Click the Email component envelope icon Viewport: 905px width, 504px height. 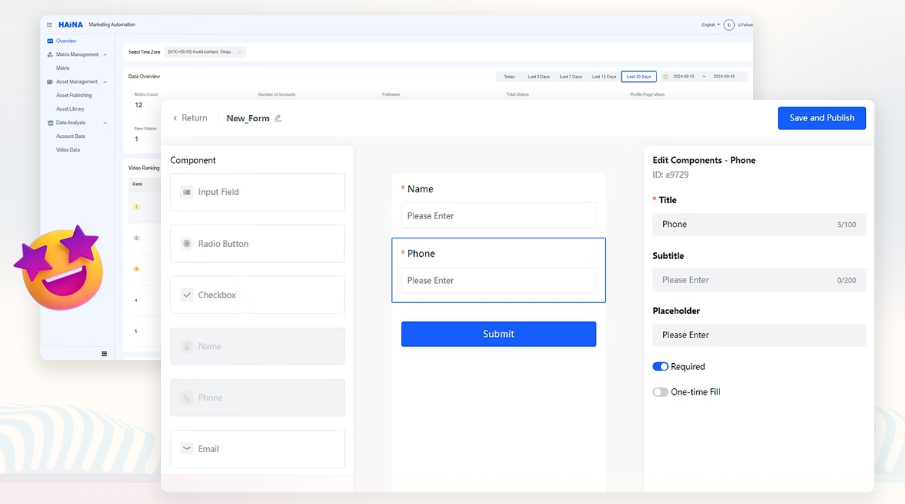point(187,448)
